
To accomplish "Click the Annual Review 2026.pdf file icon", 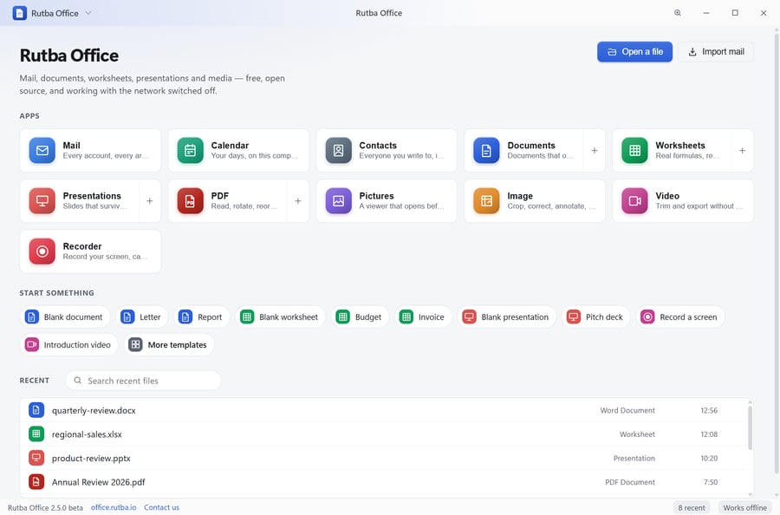I will click(36, 482).
